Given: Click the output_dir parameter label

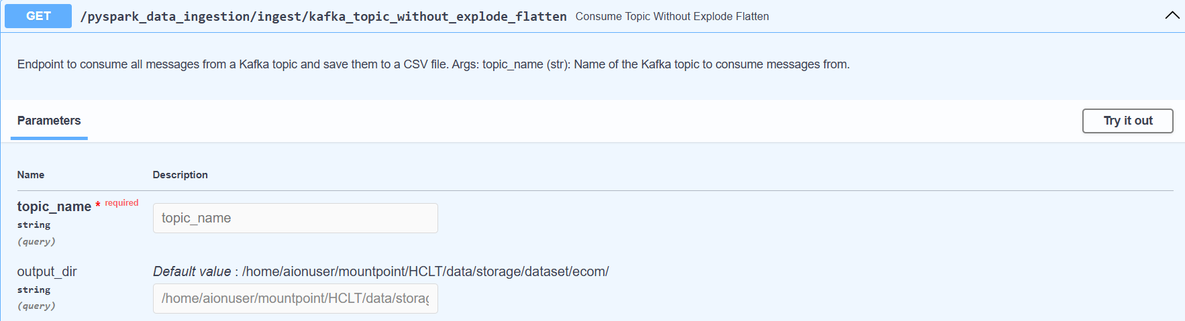Looking at the screenshot, I should point(47,271).
